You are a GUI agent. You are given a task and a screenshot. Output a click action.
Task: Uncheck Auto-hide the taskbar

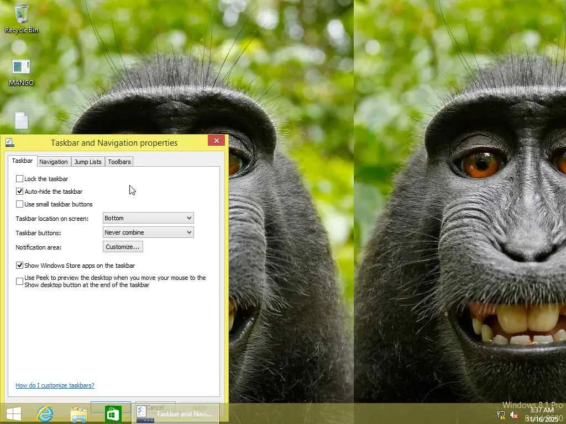[19, 191]
